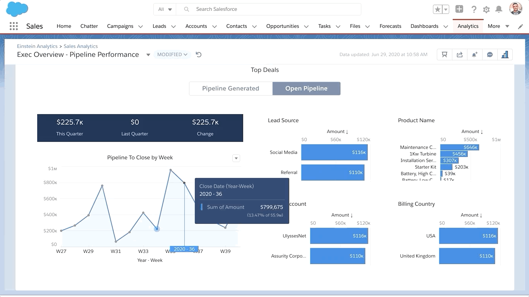Open the global actions plus icon
Screen dimensions: 529x297
click(x=459, y=9)
